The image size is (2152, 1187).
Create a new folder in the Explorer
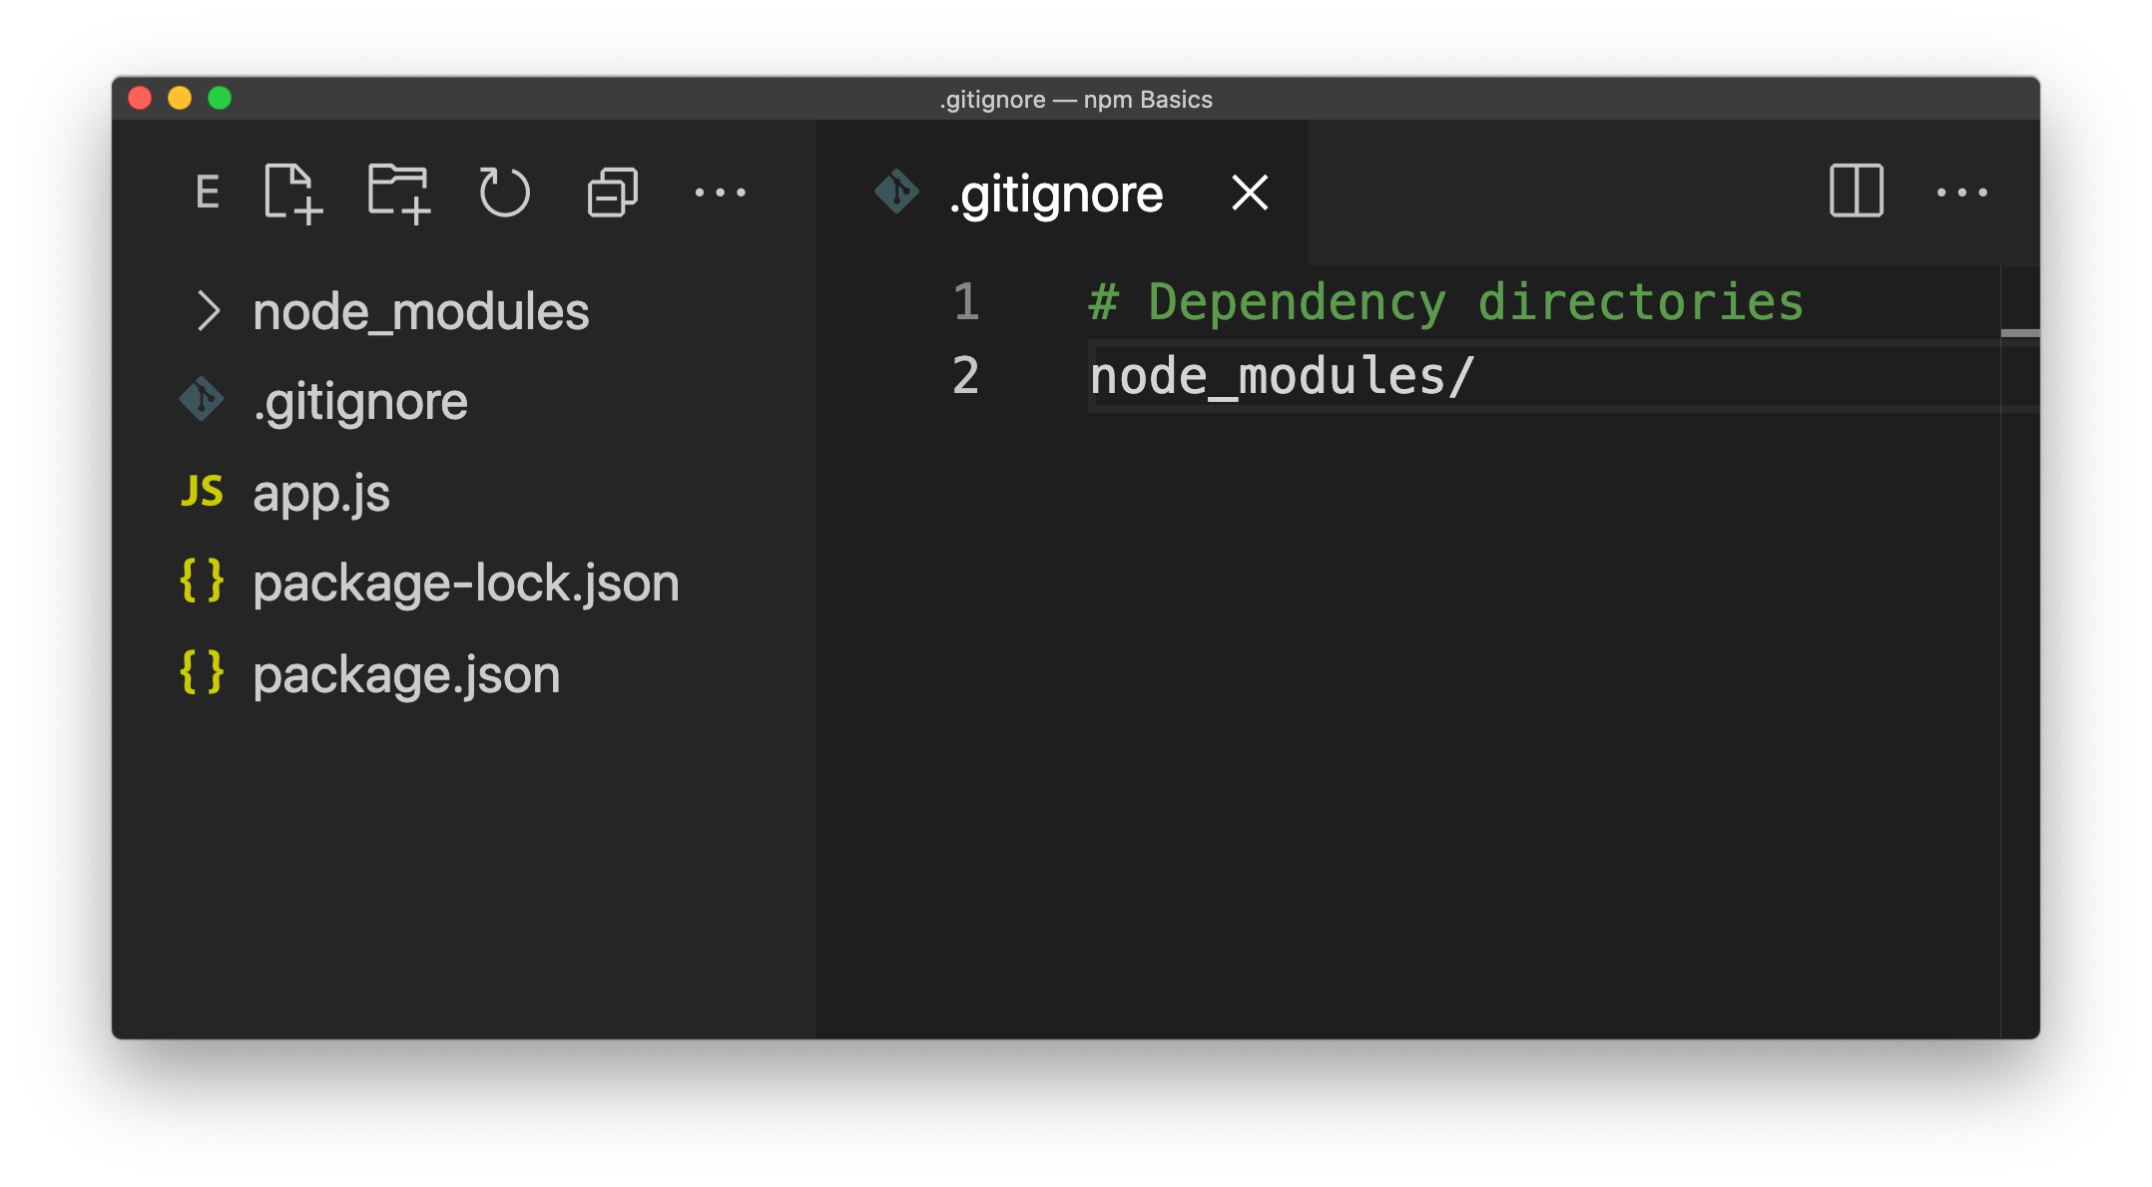400,195
